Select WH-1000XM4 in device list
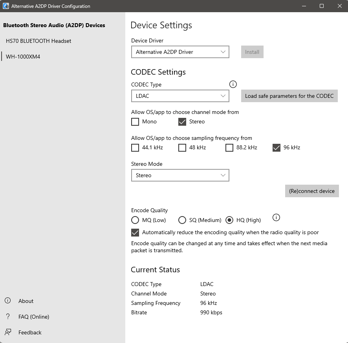Viewport: 348px width, 343px height. 23,57
